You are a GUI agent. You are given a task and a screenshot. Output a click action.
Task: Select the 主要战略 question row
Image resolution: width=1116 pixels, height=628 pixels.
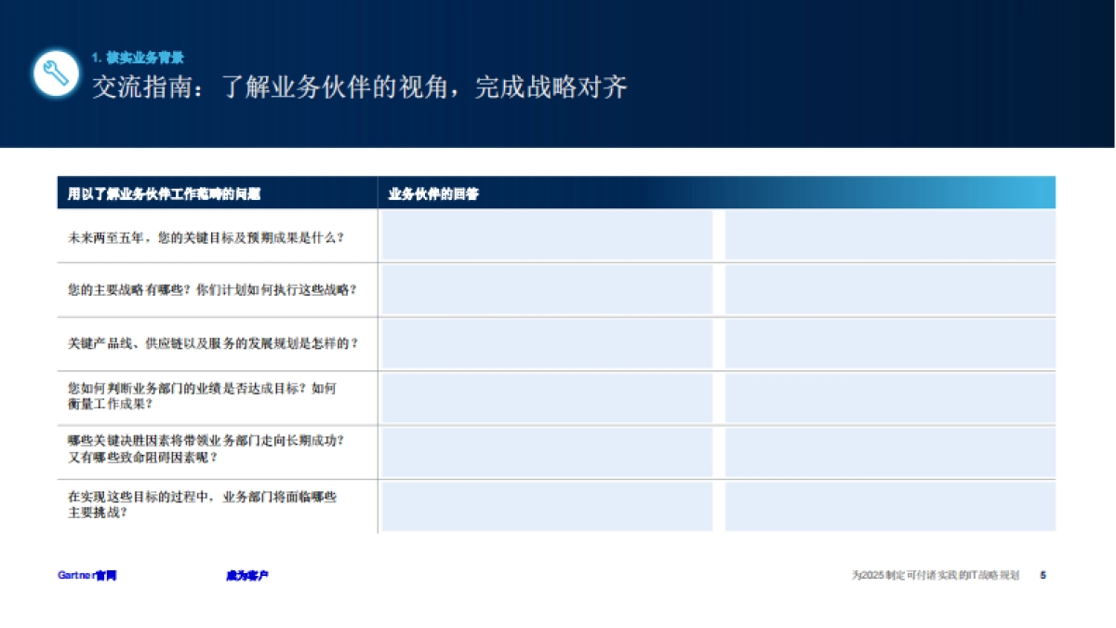[x=214, y=289]
